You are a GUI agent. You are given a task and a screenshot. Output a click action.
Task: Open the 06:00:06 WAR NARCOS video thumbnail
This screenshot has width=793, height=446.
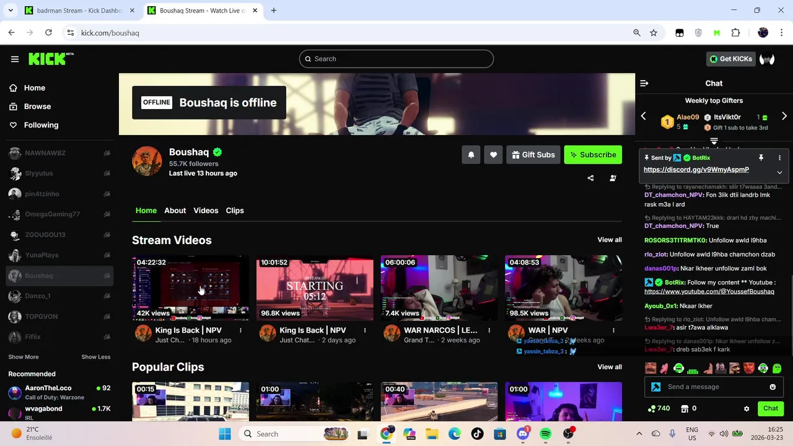click(439, 287)
